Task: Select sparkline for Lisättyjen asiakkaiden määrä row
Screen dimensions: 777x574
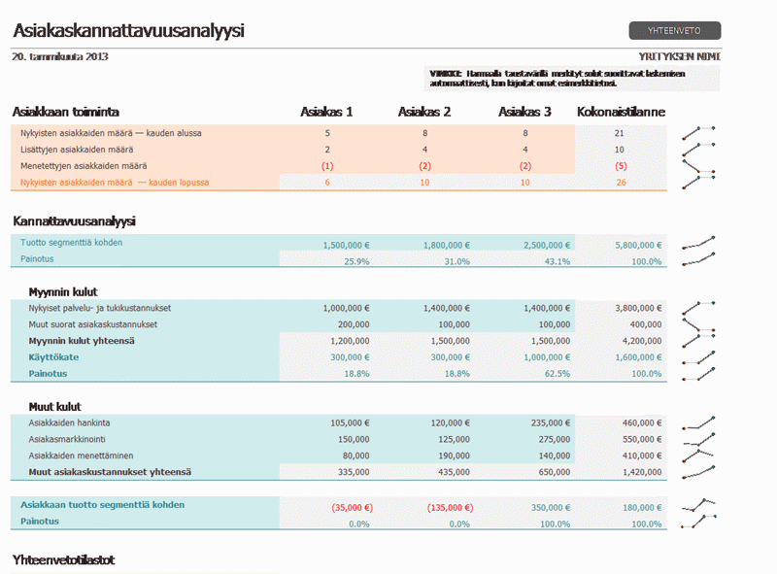Action: (x=698, y=150)
